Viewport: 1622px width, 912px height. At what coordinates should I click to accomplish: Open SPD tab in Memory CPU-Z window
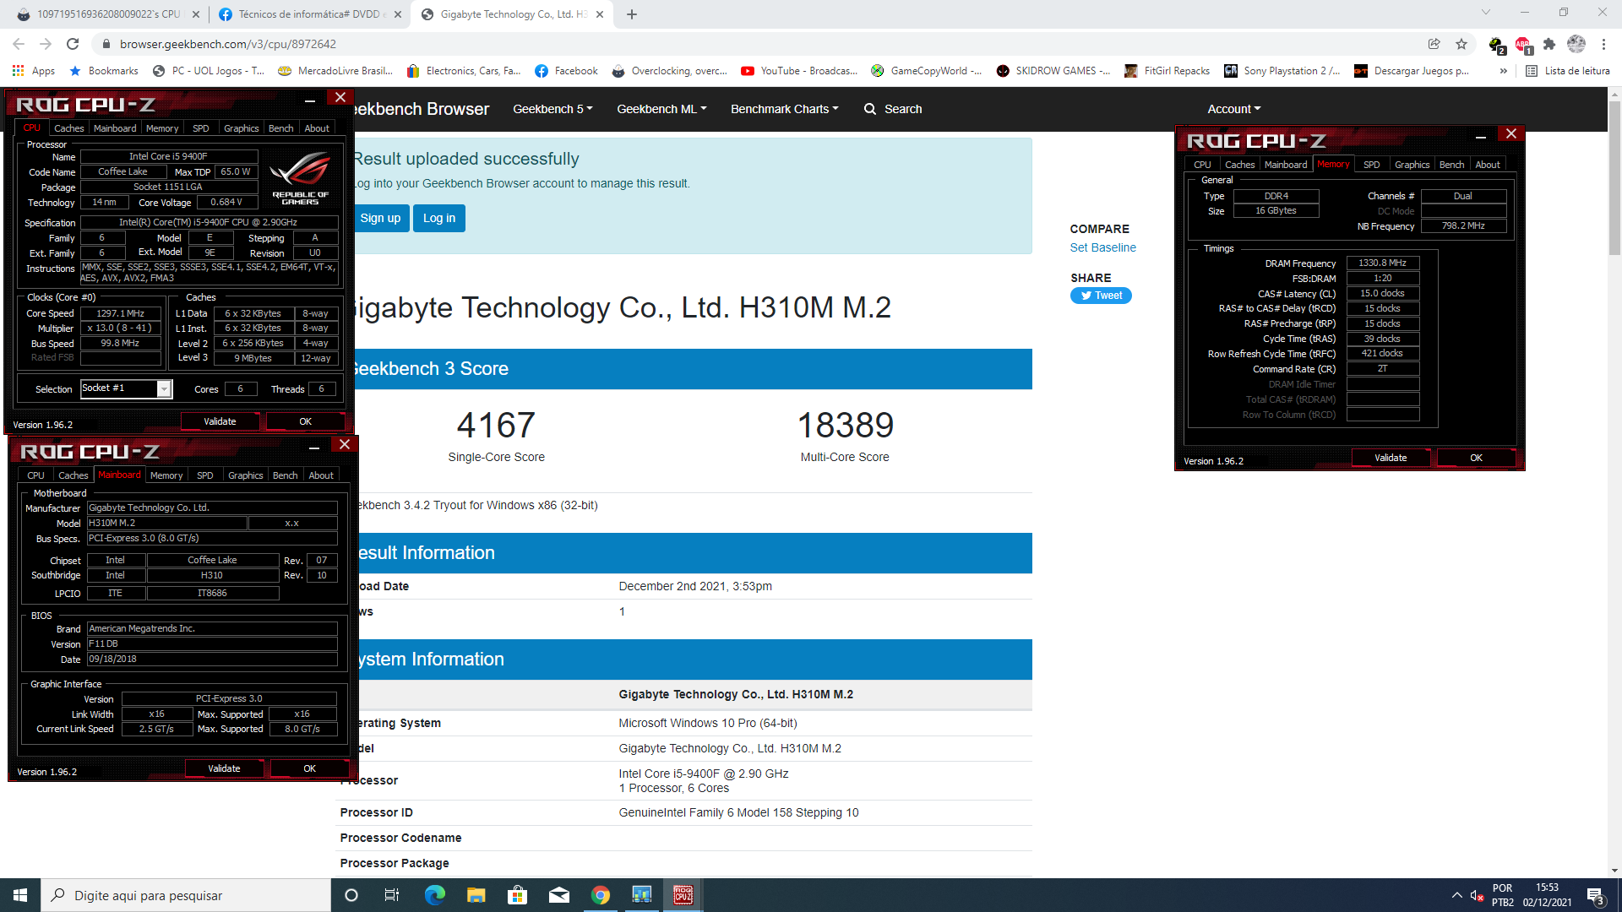pos(1372,165)
